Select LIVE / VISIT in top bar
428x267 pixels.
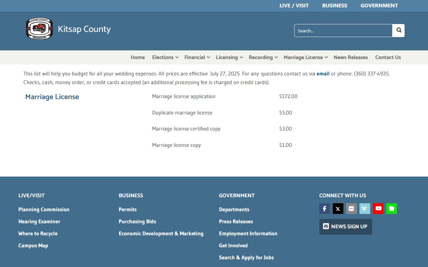click(x=294, y=6)
